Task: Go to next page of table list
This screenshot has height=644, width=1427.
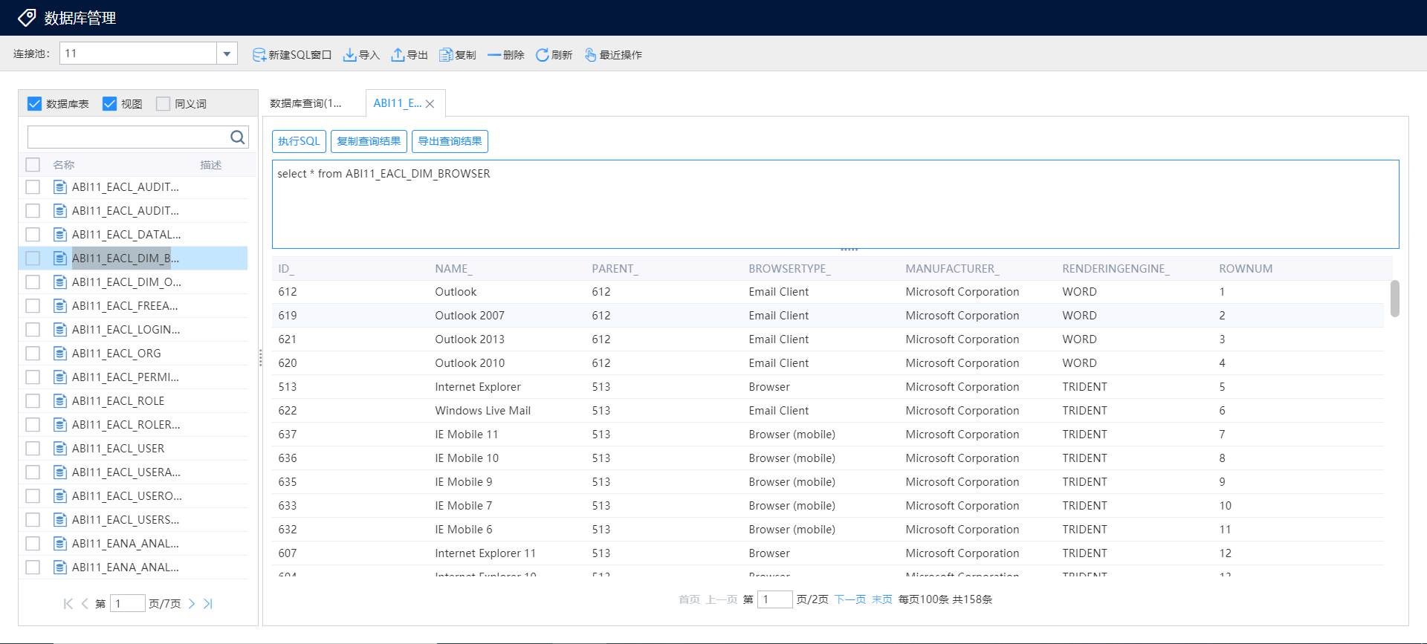Action: [192, 604]
